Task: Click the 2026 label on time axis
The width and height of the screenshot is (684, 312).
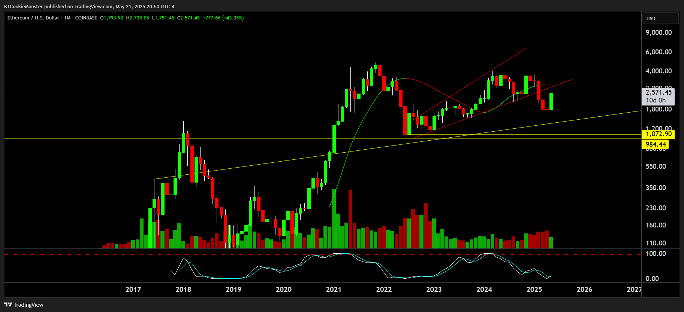Action: 584,290
